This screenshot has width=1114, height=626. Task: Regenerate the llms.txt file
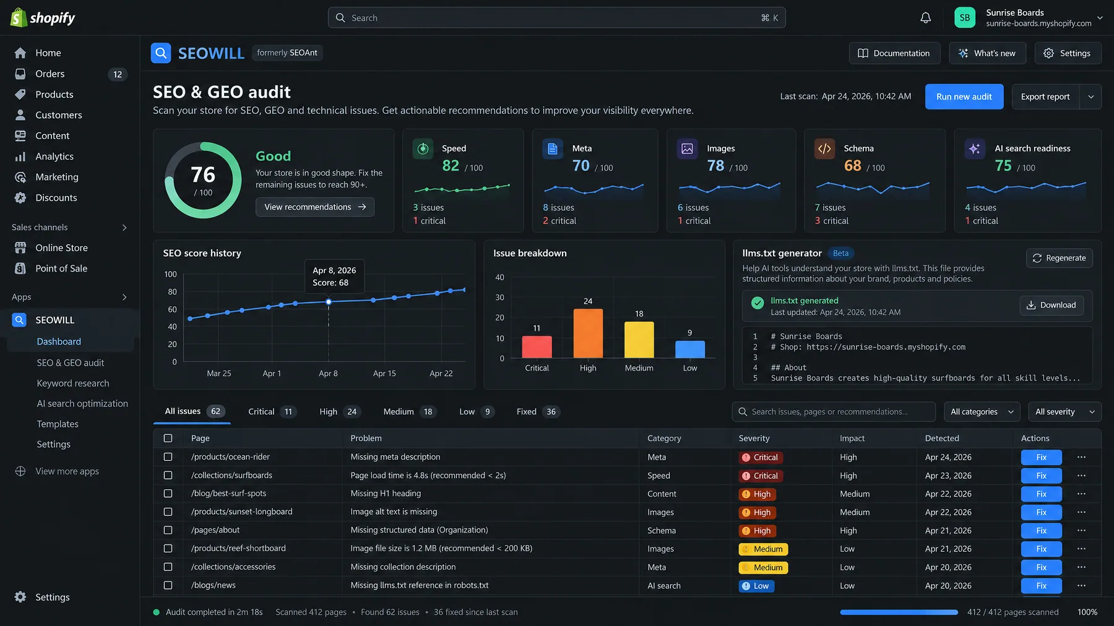click(x=1060, y=258)
